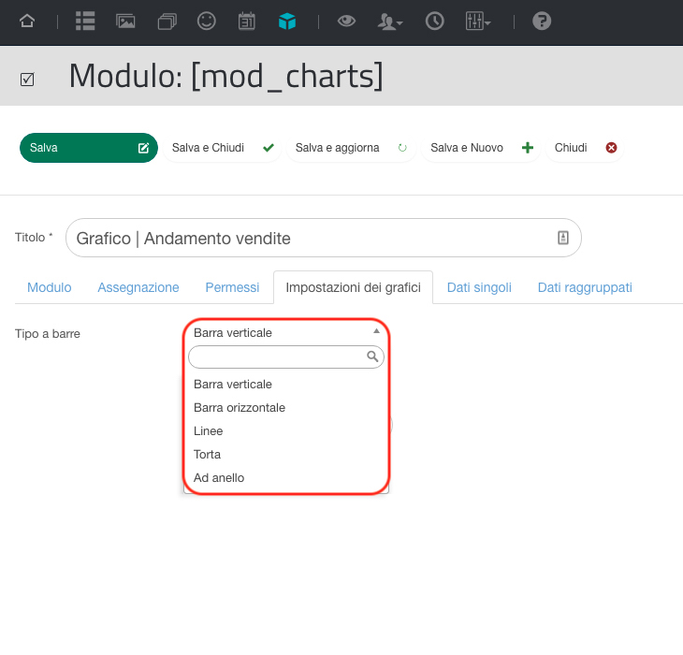Switch to the Assegnazione tab
Image resolution: width=683 pixels, height=655 pixels.
point(138,287)
